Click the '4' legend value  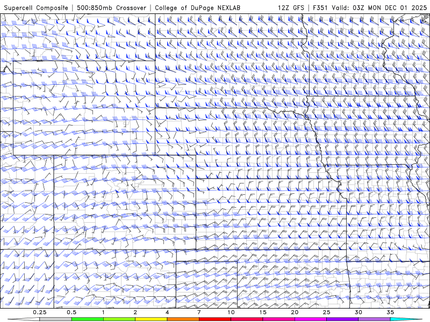click(x=167, y=312)
